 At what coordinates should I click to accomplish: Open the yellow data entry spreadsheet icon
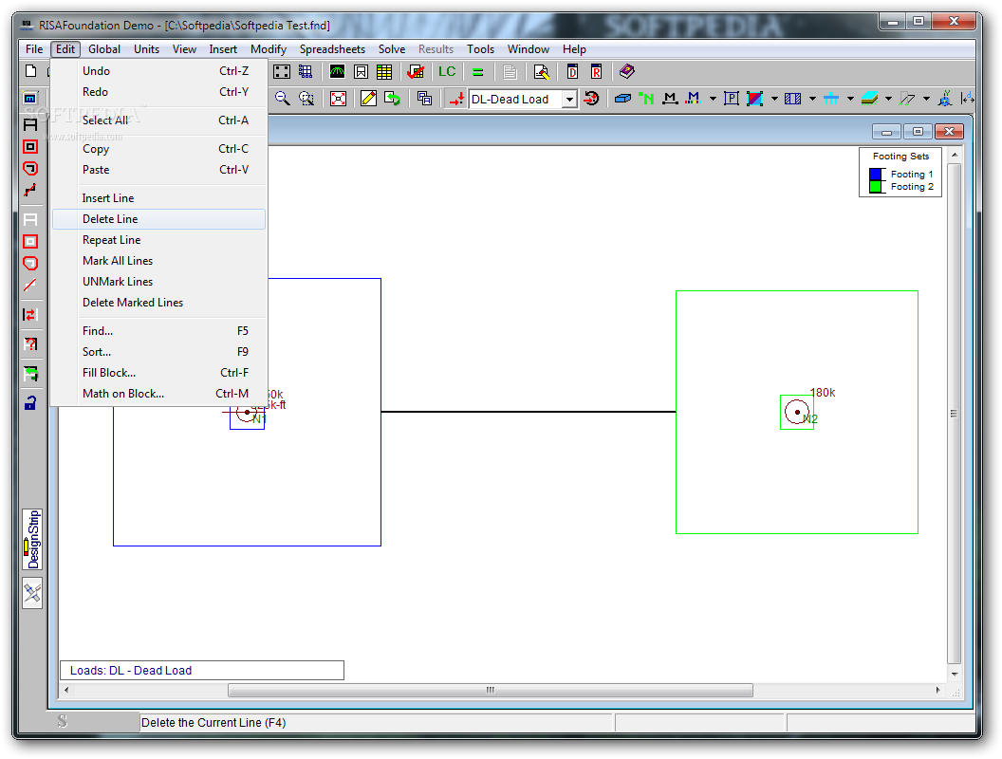(x=384, y=71)
